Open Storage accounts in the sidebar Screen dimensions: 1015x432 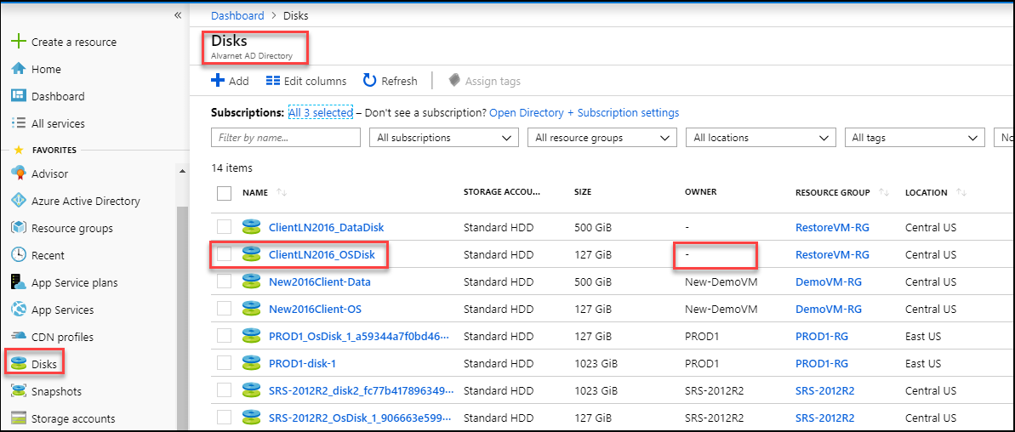tap(73, 418)
